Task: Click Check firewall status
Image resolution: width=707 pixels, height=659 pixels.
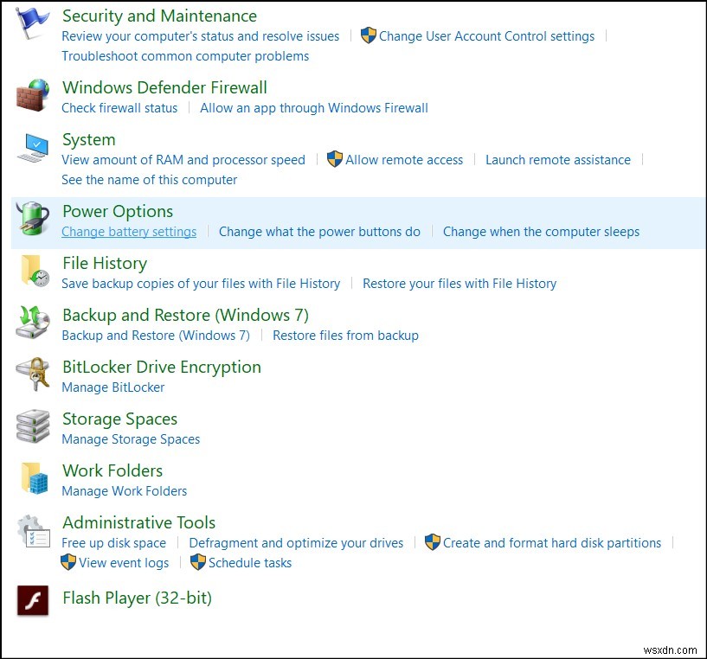Action: pos(119,108)
